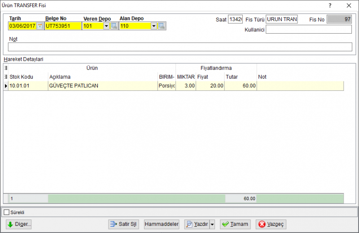The height and width of the screenshot is (233, 359).
Task: Open Veren Depo lookup search icon
Action: point(114,26)
